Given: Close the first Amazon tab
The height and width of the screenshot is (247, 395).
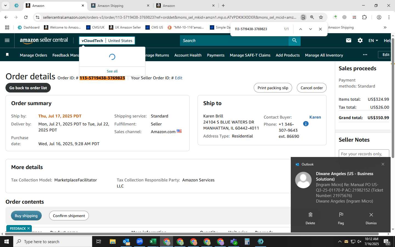Looking at the screenshot, I should (x=83, y=5).
